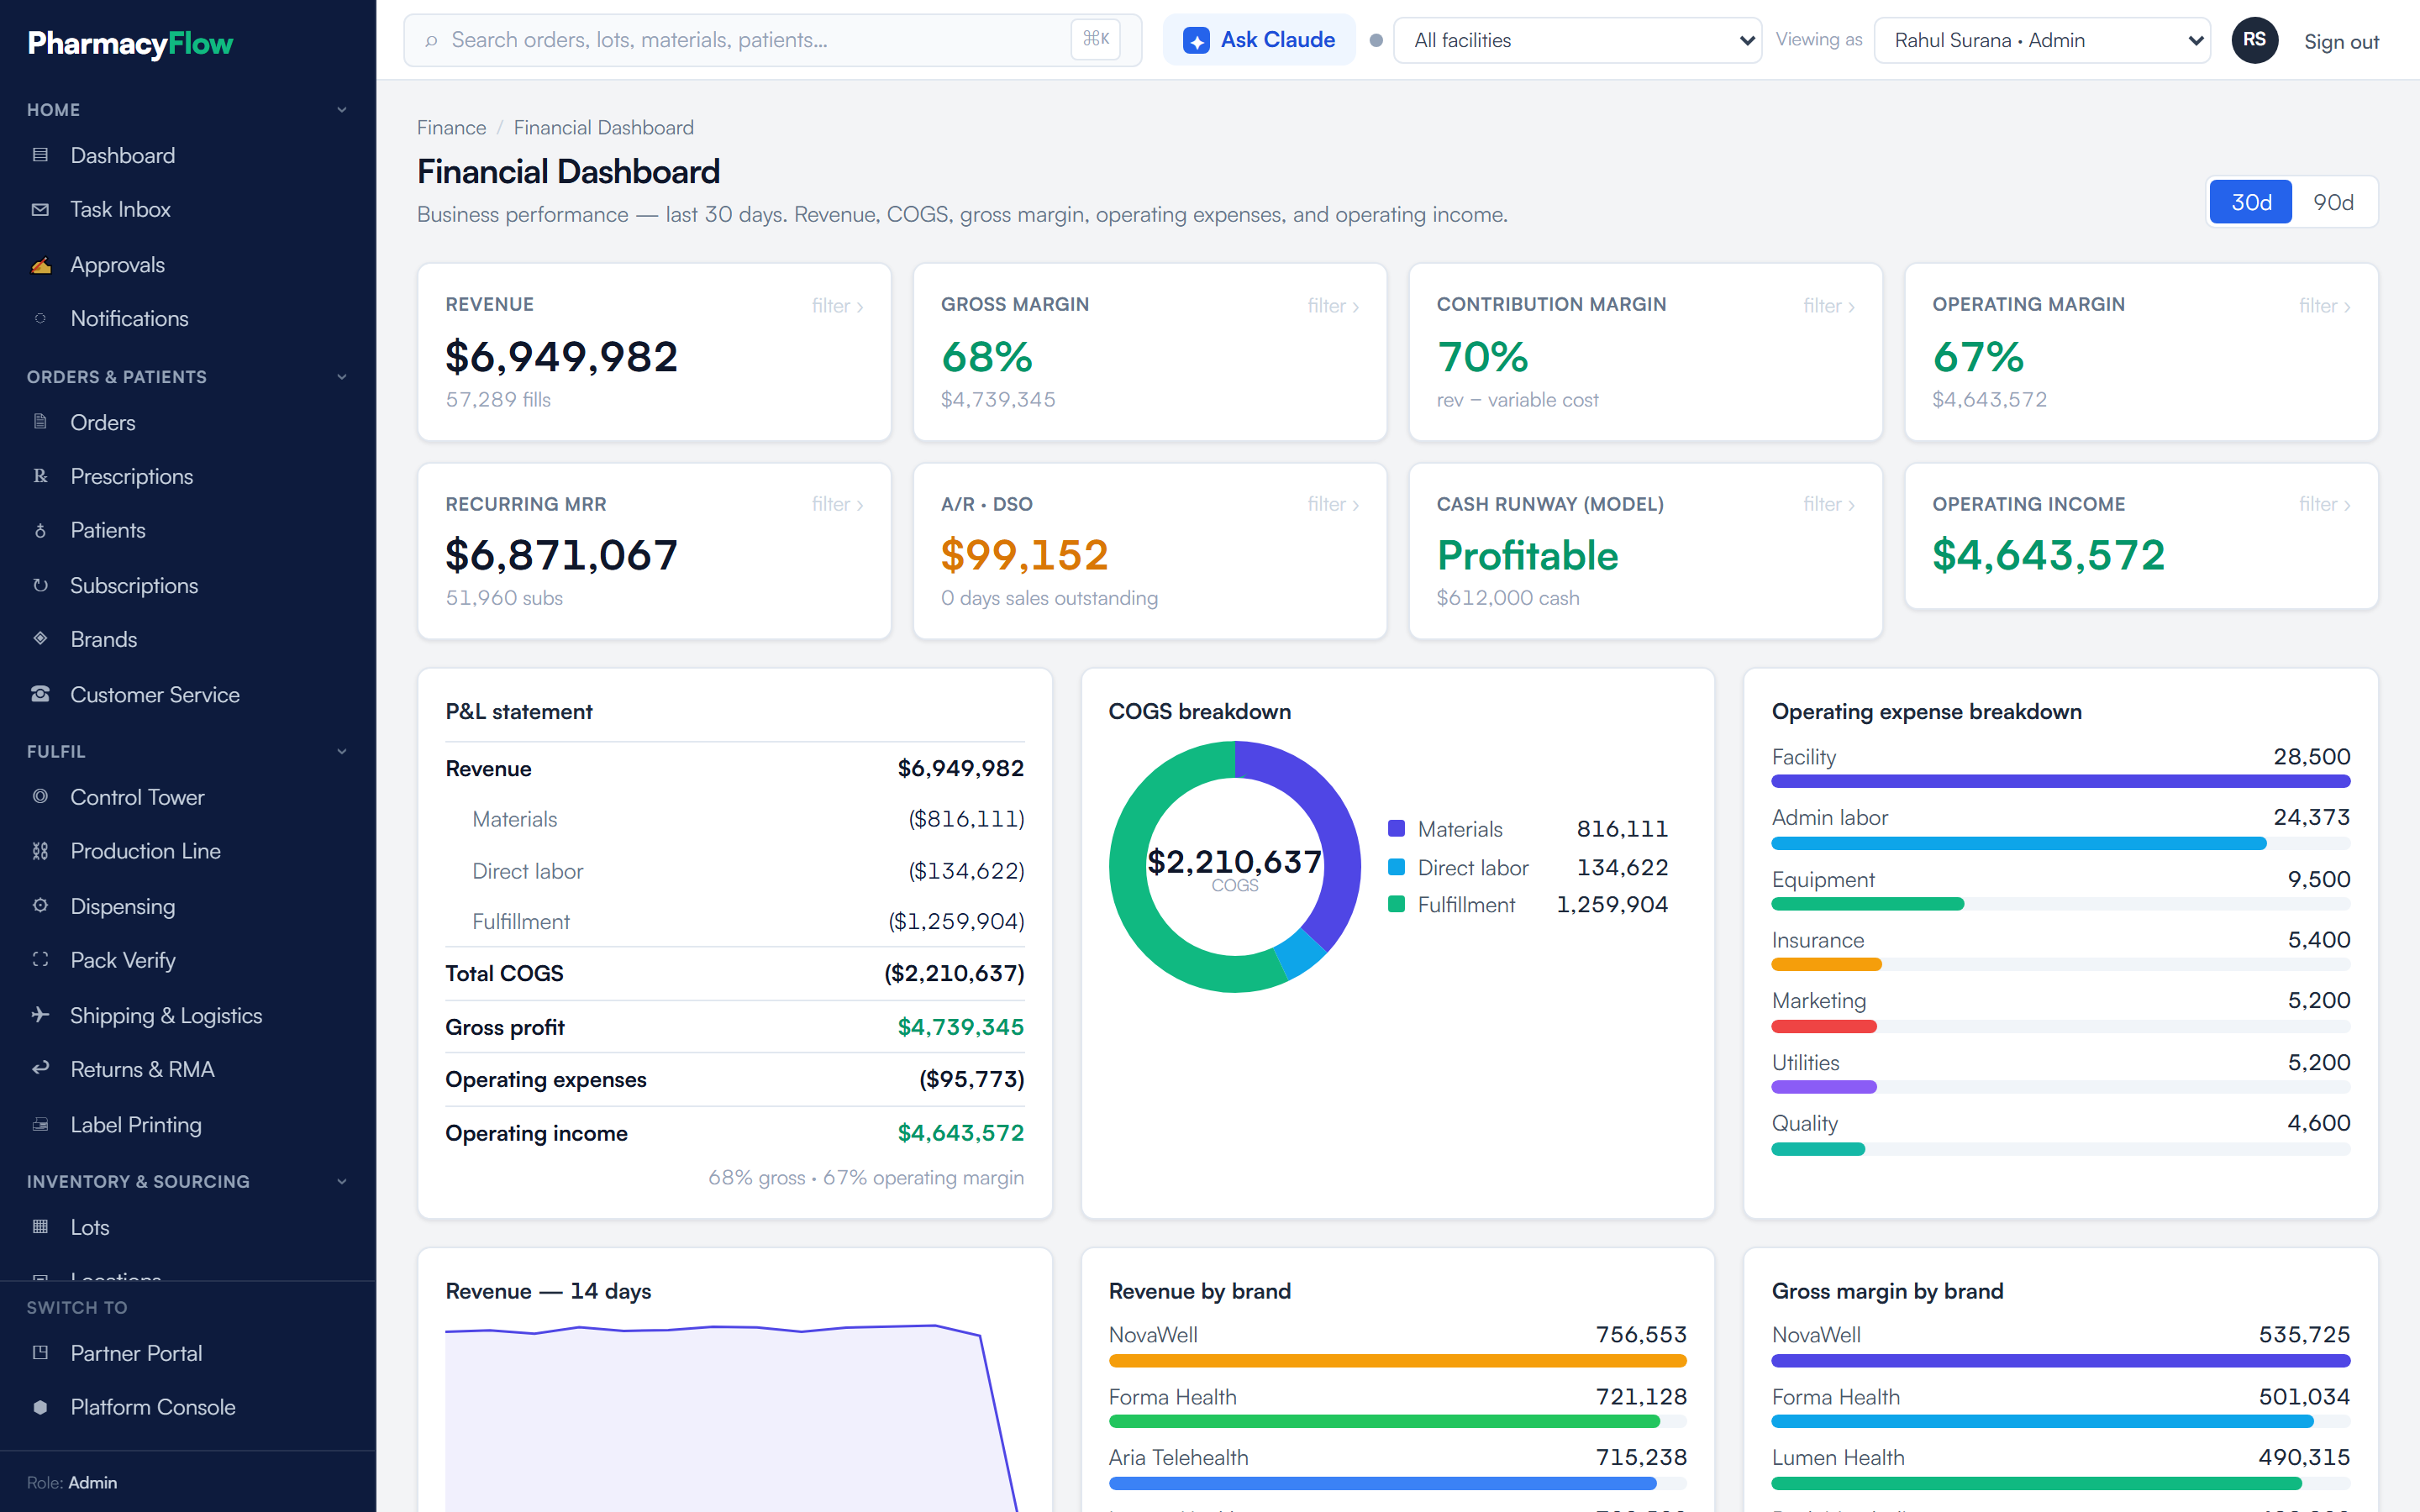
Task: Click the Partner Portal icon
Action: (x=40, y=1353)
